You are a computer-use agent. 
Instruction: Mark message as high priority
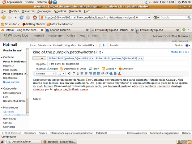pos(100,45)
